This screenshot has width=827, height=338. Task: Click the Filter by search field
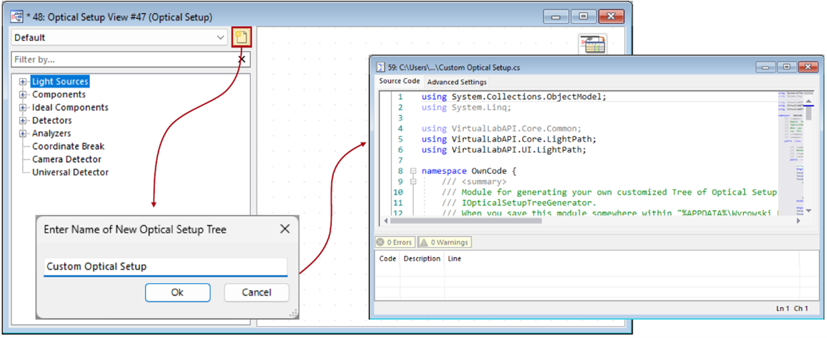[123, 59]
